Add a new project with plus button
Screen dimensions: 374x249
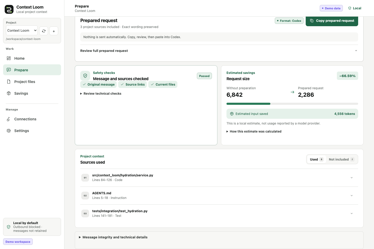tap(54, 31)
